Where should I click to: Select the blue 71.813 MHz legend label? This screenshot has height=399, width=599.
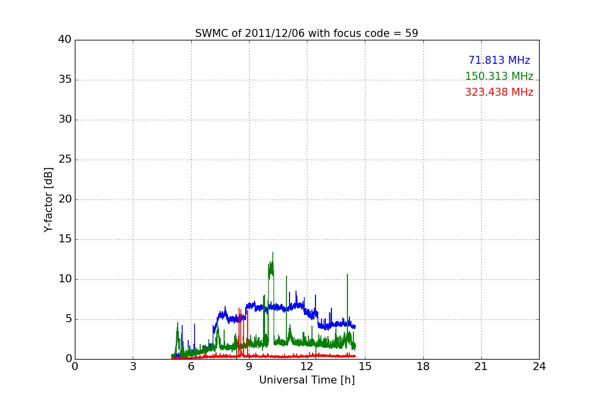click(499, 60)
